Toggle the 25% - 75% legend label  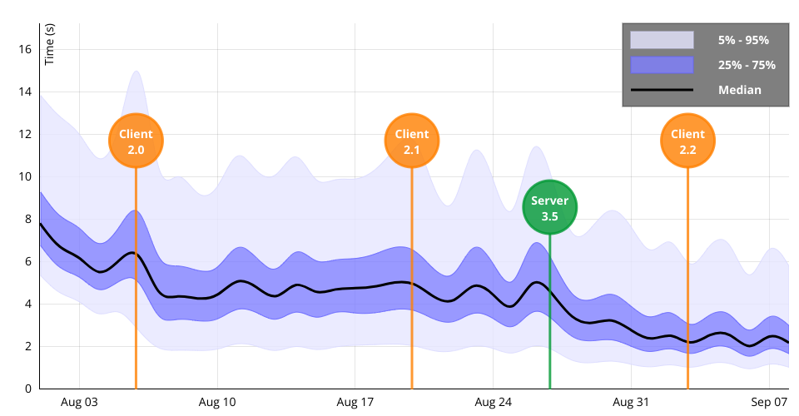click(747, 65)
